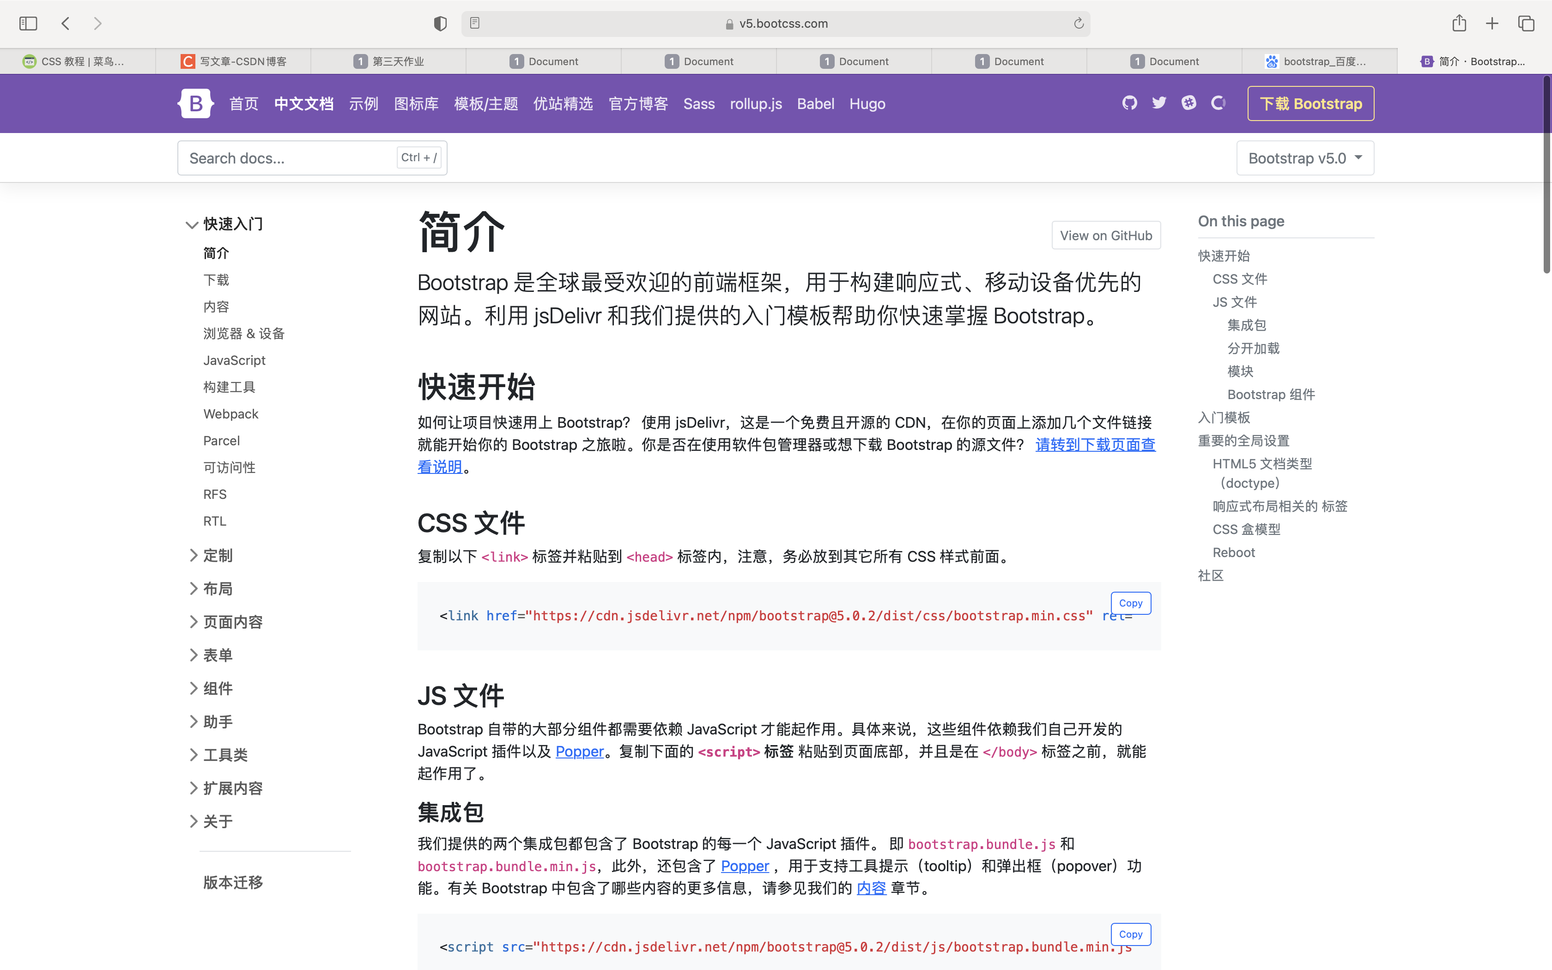Expand the 助手 sidebar section

tap(210, 721)
